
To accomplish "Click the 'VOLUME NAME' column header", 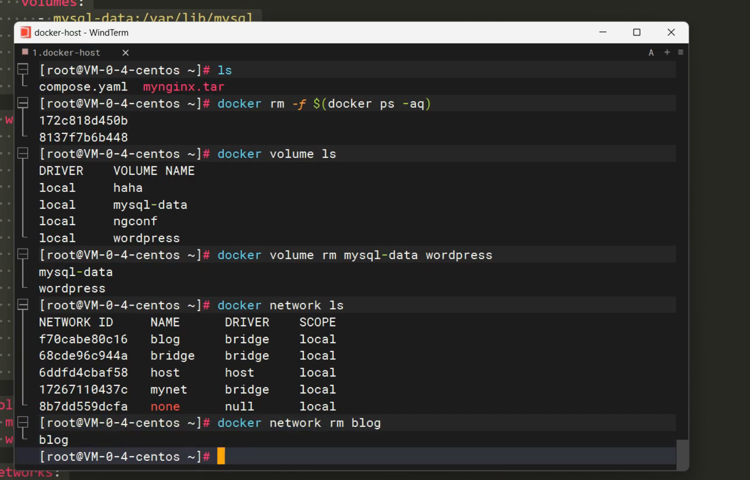I will [x=154, y=171].
